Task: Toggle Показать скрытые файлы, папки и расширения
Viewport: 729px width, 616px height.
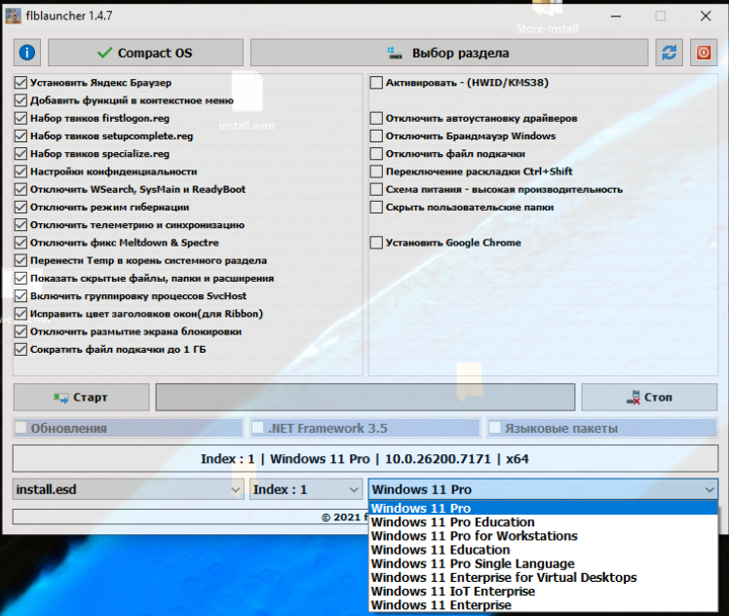Action: click(x=20, y=278)
